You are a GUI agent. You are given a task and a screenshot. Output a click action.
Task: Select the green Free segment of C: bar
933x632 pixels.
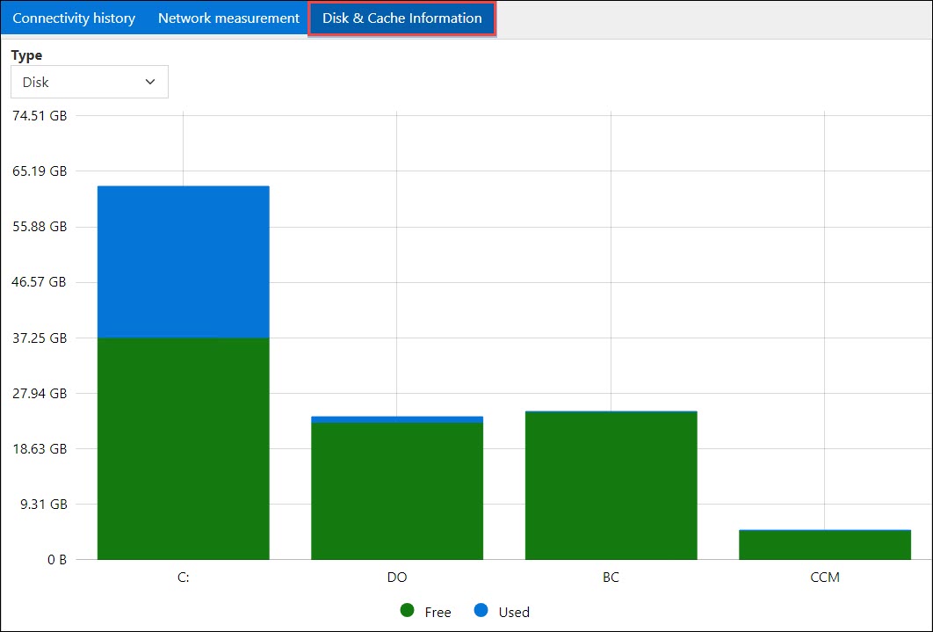(x=183, y=448)
